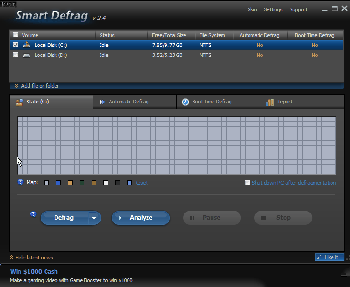350x287 pixels.
Task: Enable Shut down PC after defragmentation checkbox
Action: pyautogui.click(x=247, y=183)
